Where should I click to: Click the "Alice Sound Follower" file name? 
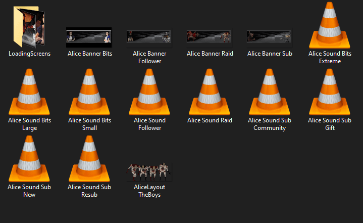149,124
